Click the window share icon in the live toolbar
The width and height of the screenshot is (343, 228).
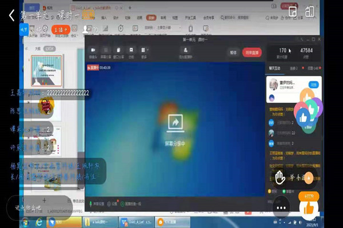click(x=118, y=53)
